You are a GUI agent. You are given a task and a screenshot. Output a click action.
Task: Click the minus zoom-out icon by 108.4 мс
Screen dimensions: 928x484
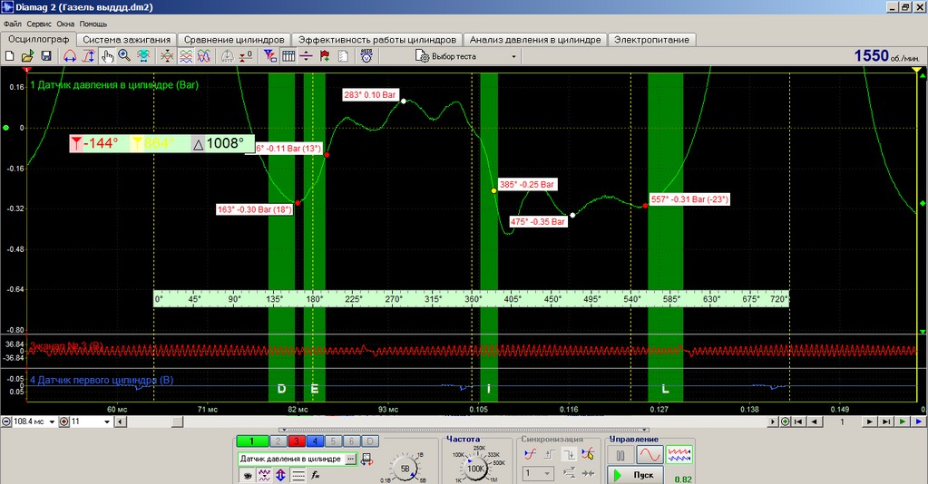tap(6, 421)
